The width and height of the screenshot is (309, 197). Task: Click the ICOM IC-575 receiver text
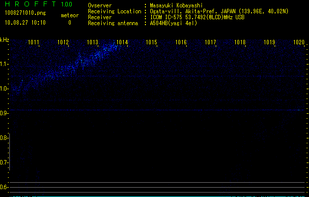[x=197, y=17]
